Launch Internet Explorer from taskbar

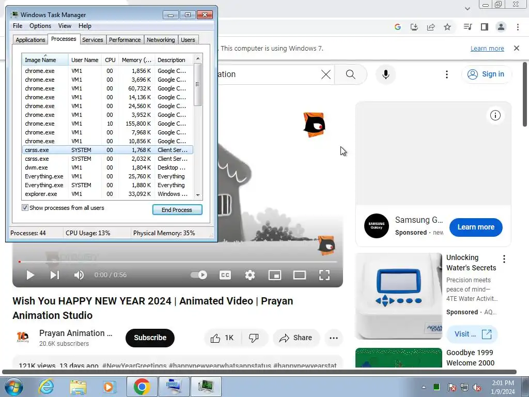[x=46, y=387]
